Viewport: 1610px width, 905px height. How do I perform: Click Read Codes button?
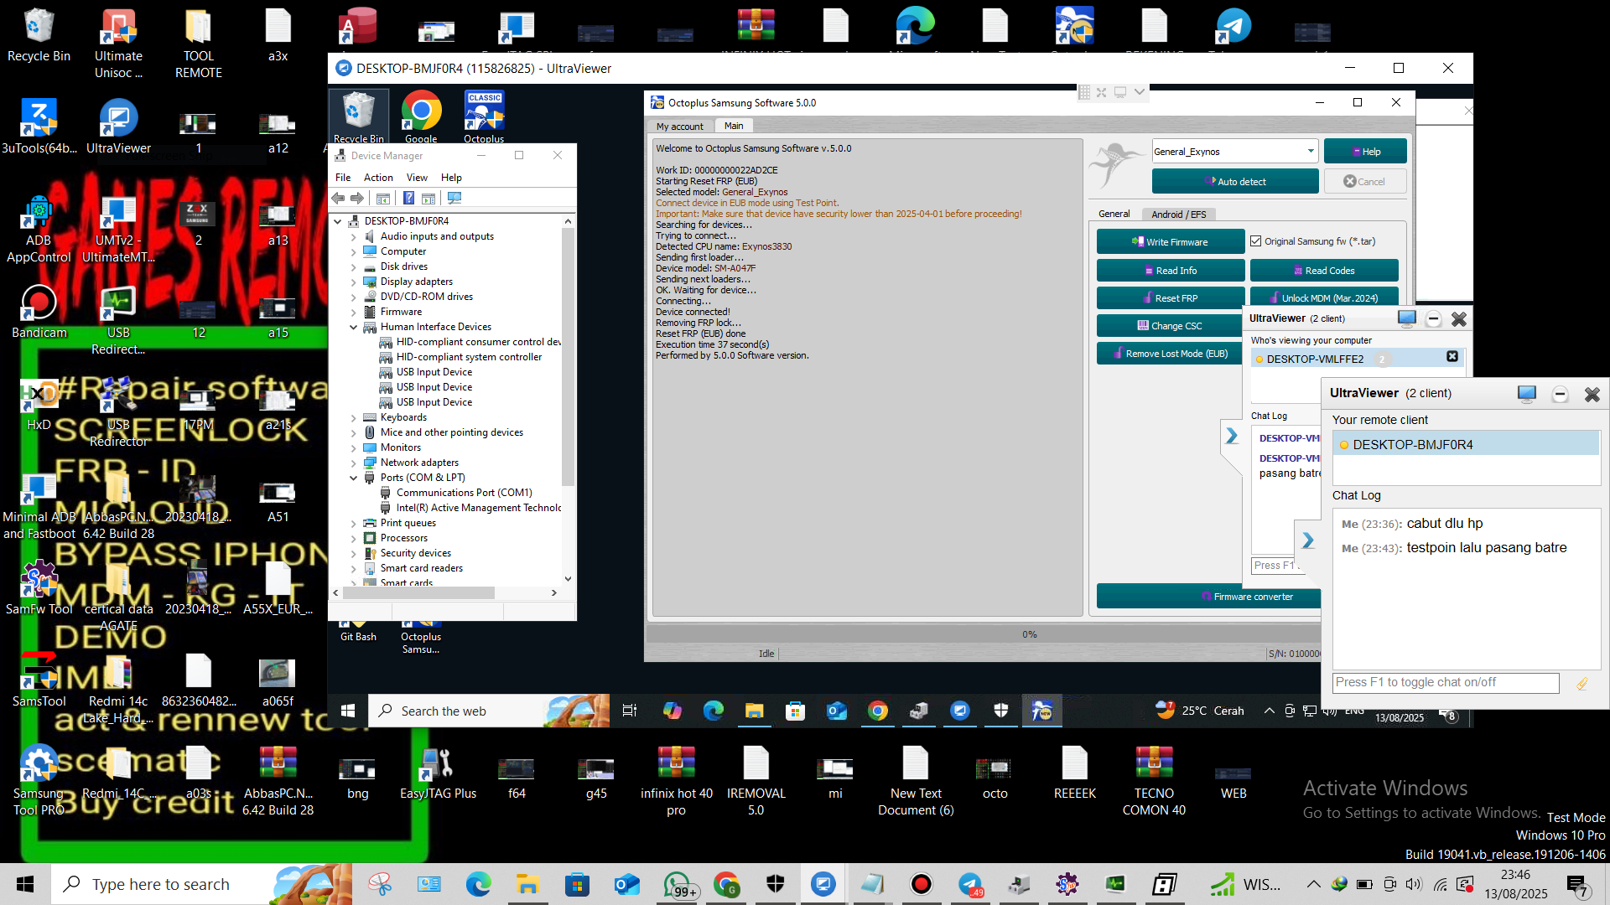[x=1323, y=271]
